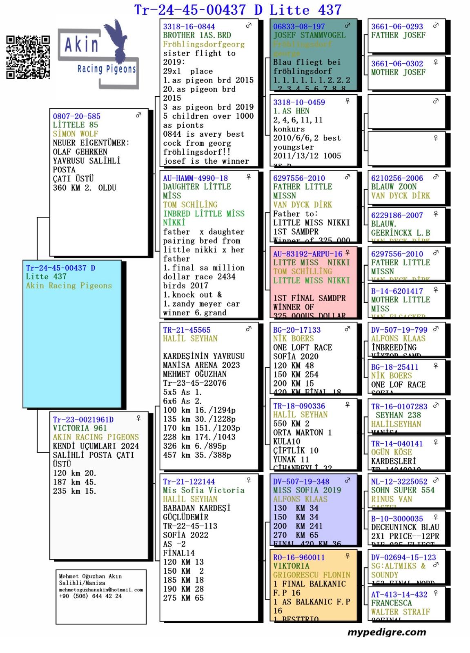Select the lavender MISS SOFIA 2019 box
This screenshot has width=470, height=653.
313,510
